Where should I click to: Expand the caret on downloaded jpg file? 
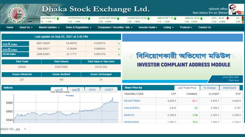(25, 129)
